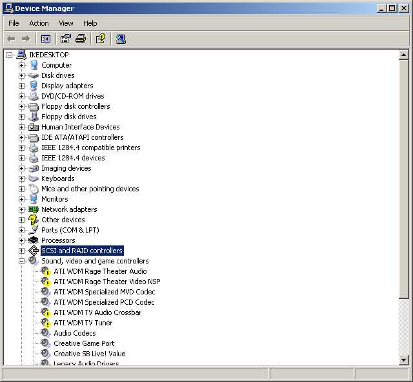Click the Imaging devices camera icon
The image size is (413, 382).
[34, 168]
